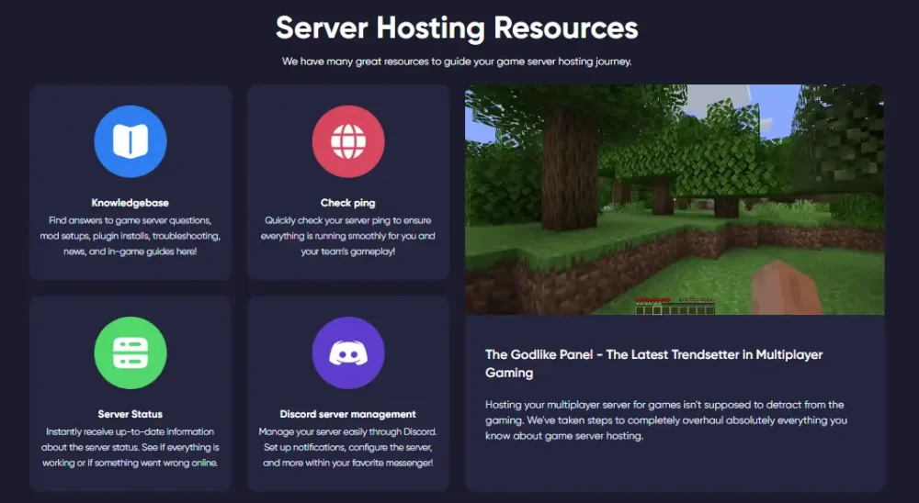The height and width of the screenshot is (503, 919).
Task: Click the Server Status card description text
Action: (130, 447)
